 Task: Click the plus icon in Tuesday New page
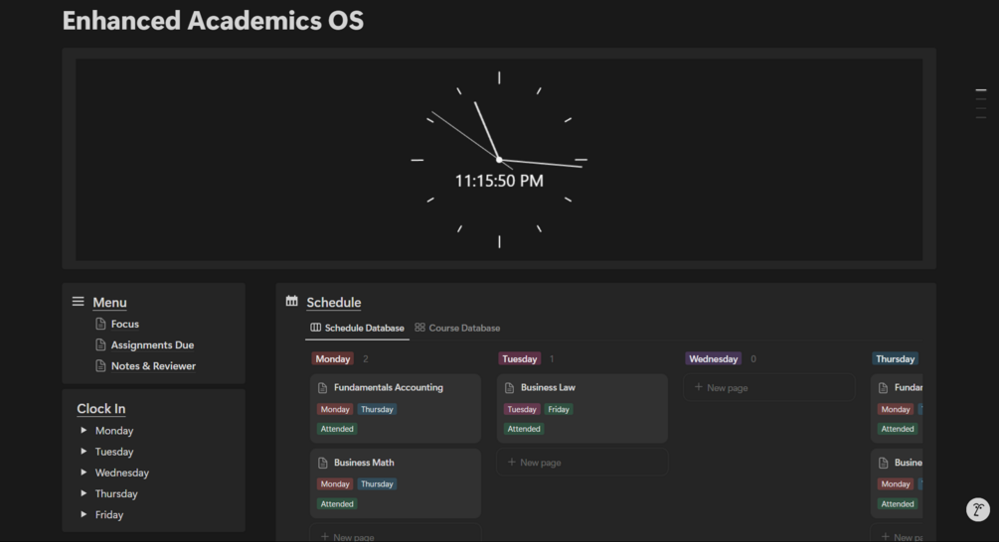pyautogui.click(x=511, y=462)
